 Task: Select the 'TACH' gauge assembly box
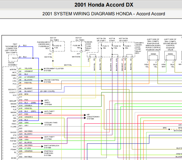click(x=13, y=58)
